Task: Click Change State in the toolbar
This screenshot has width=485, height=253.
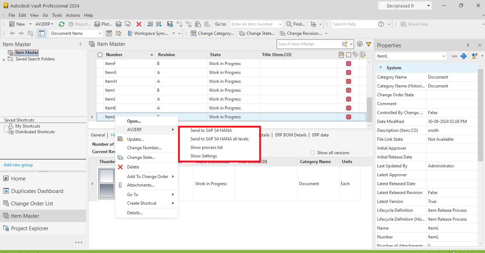Action: pos(257,33)
